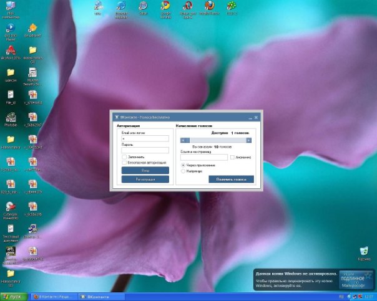Open the Safari desktop shortcut
The width and height of the screenshot is (377, 301).
(144, 6)
